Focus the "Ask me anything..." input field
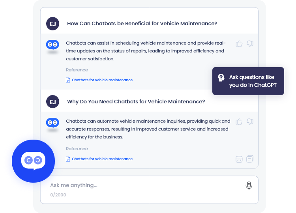 click(142, 185)
